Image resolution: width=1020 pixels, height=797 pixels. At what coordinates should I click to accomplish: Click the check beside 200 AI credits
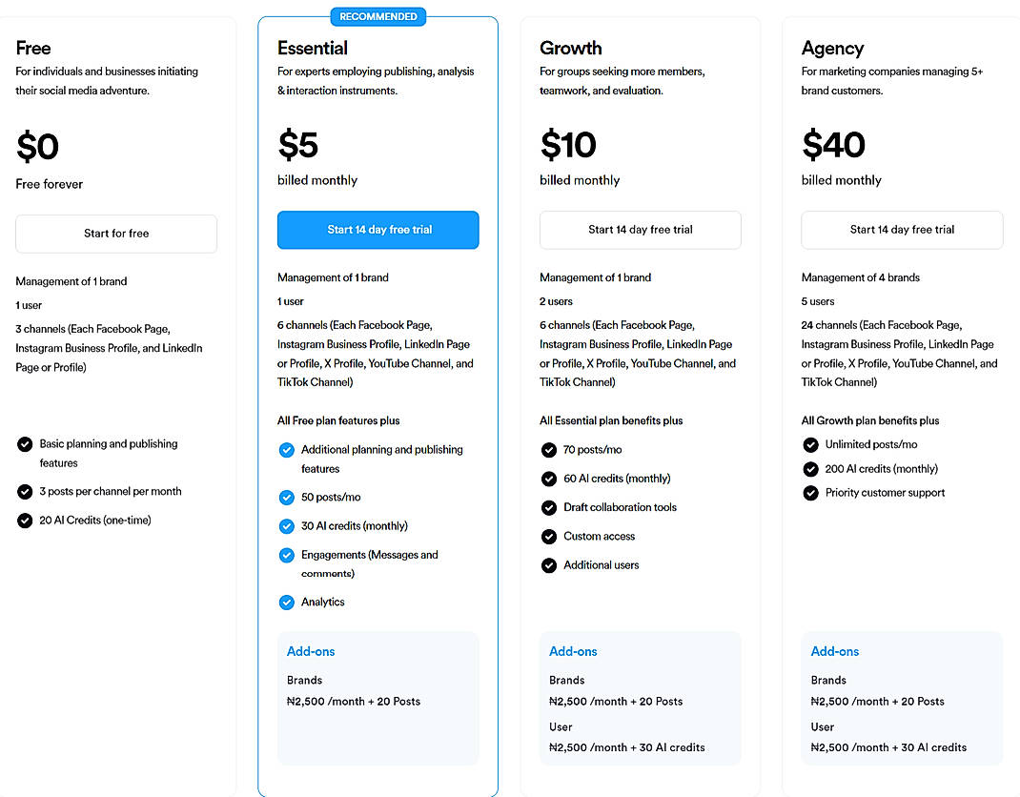point(810,468)
